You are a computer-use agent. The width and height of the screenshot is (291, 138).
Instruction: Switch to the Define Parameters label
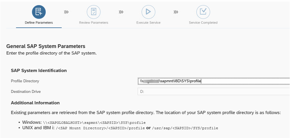click(39, 23)
